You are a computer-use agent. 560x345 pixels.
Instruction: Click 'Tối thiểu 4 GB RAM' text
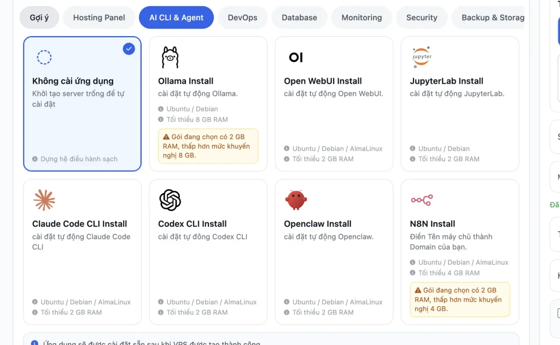pos(449,273)
